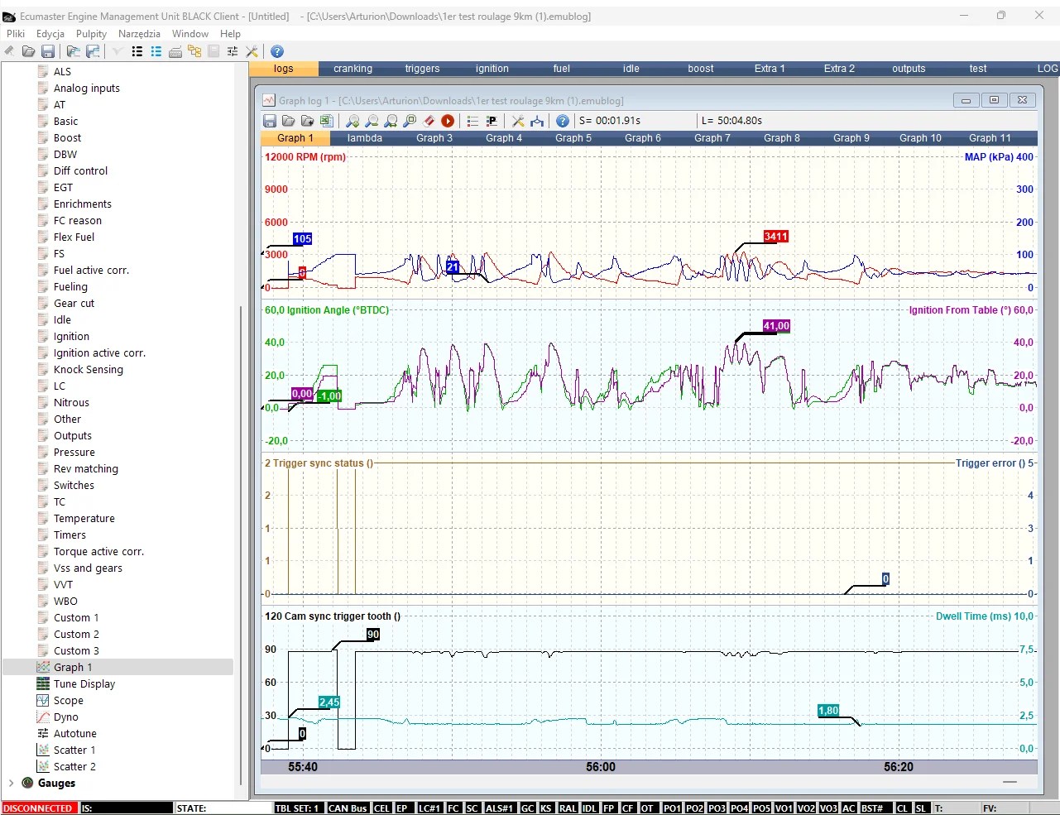Click the crossed tools icon in Graph log toolbar
This screenshot has height=815, width=1060.
[x=518, y=121]
